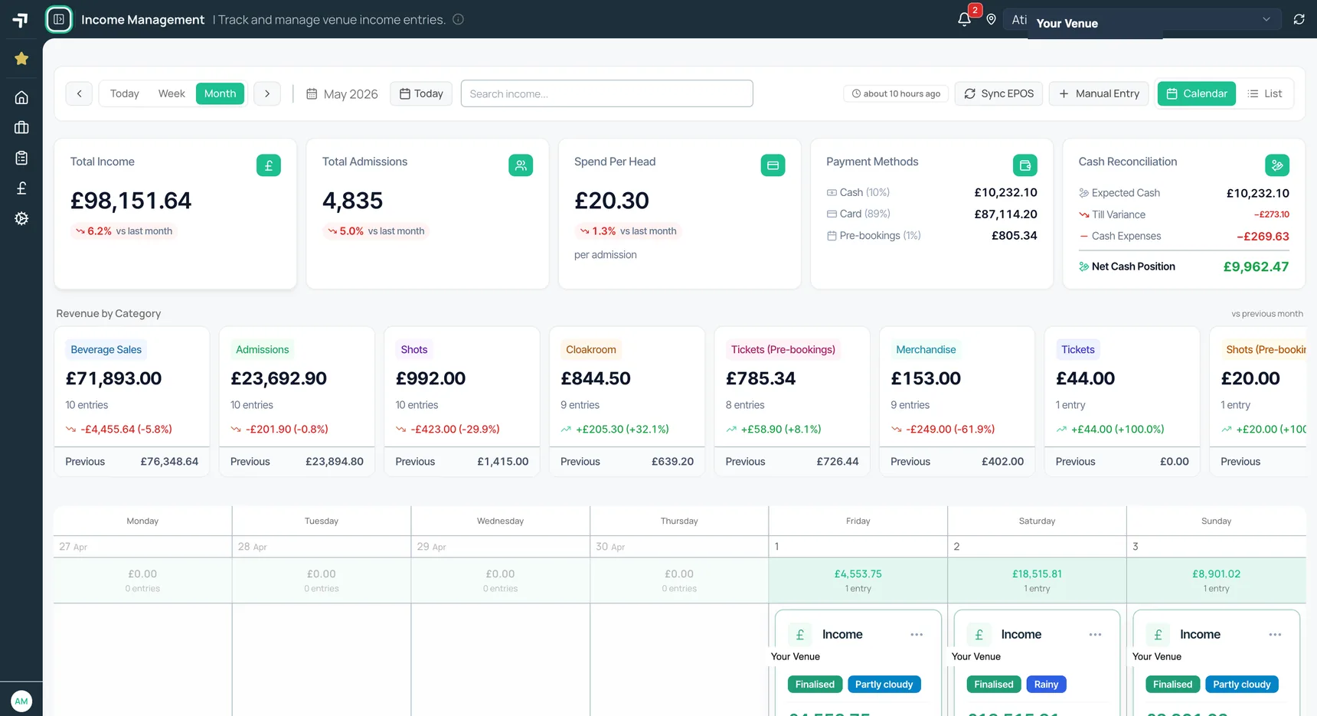Click the Spend Per Head card icon
Image resolution: width=1317 pixels, height=716 pixels.
[773, 165]
